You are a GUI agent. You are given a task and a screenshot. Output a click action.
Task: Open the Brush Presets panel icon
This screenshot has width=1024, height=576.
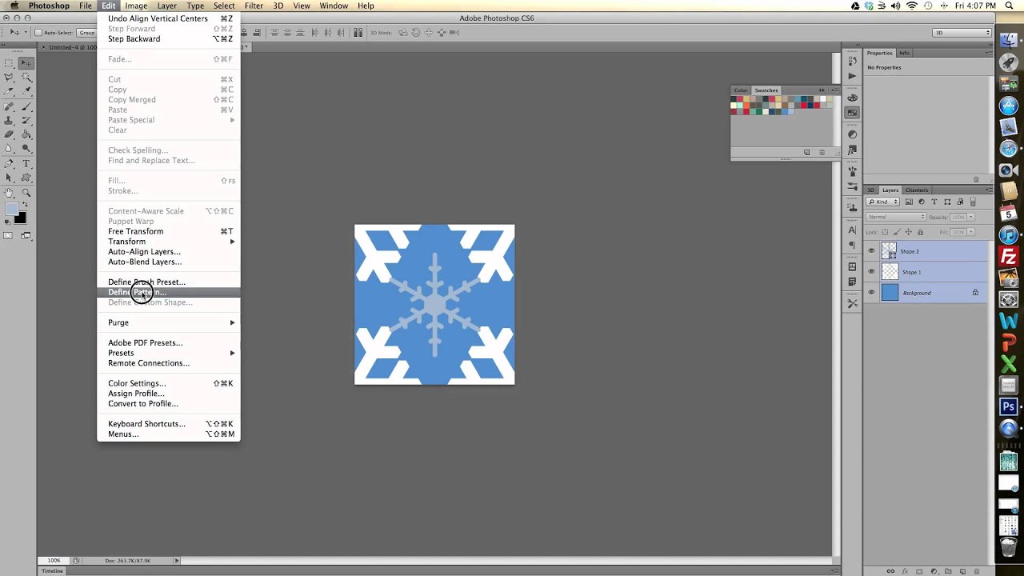tap(852, 186)
